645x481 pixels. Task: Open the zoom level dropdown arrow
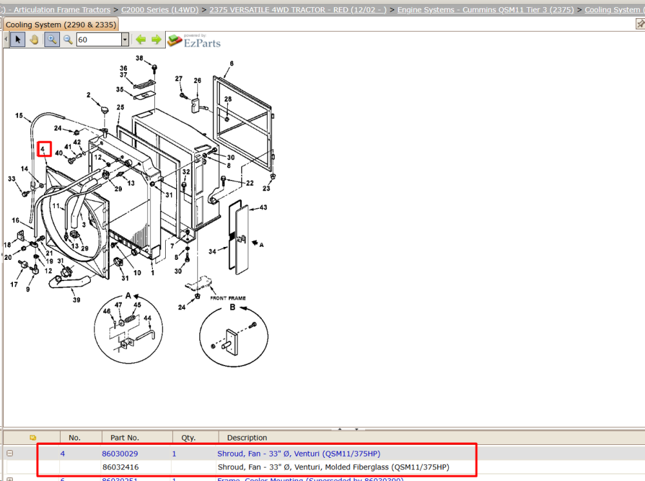click(125, 39)
